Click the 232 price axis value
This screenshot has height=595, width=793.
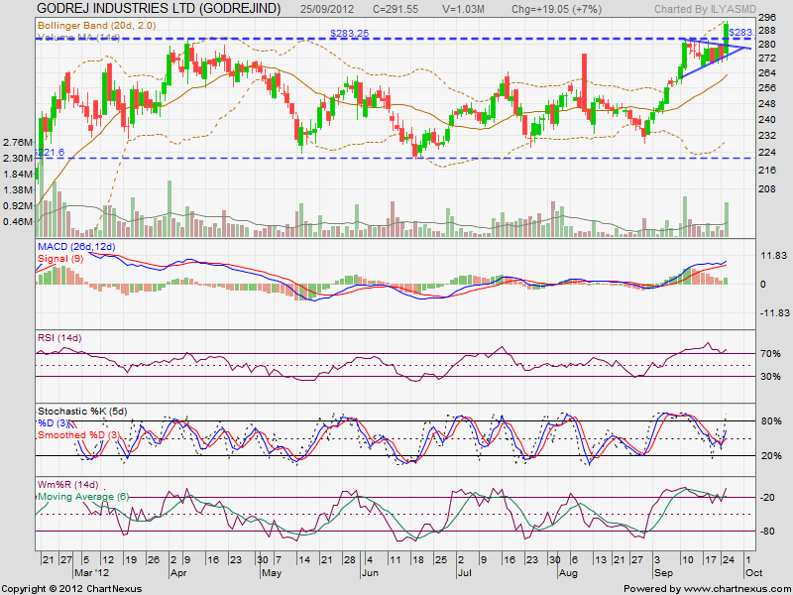click(769, 136)
